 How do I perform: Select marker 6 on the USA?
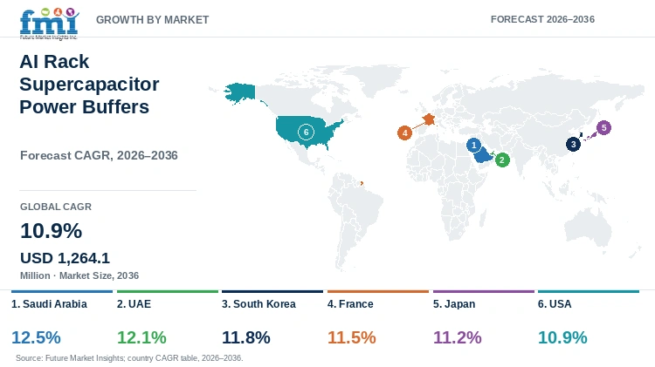click(306, 133)
